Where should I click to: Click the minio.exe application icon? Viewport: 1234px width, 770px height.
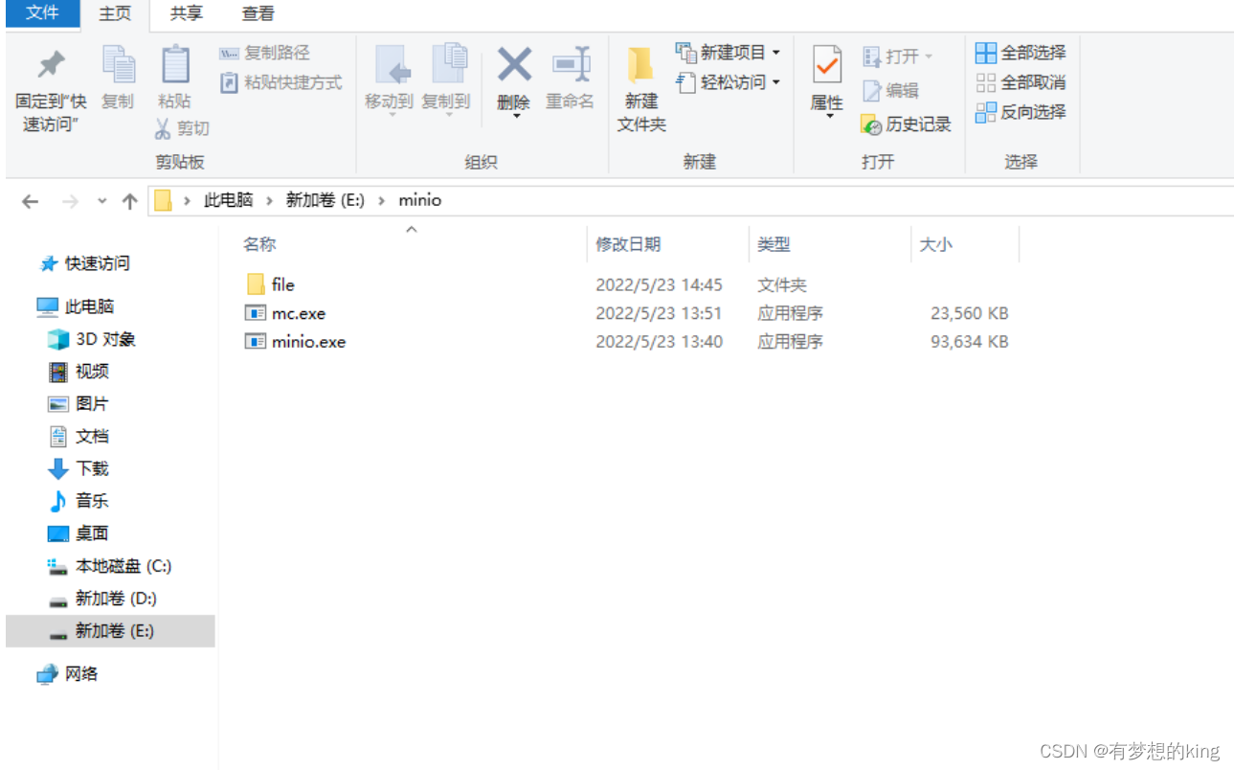pos(255,342)
